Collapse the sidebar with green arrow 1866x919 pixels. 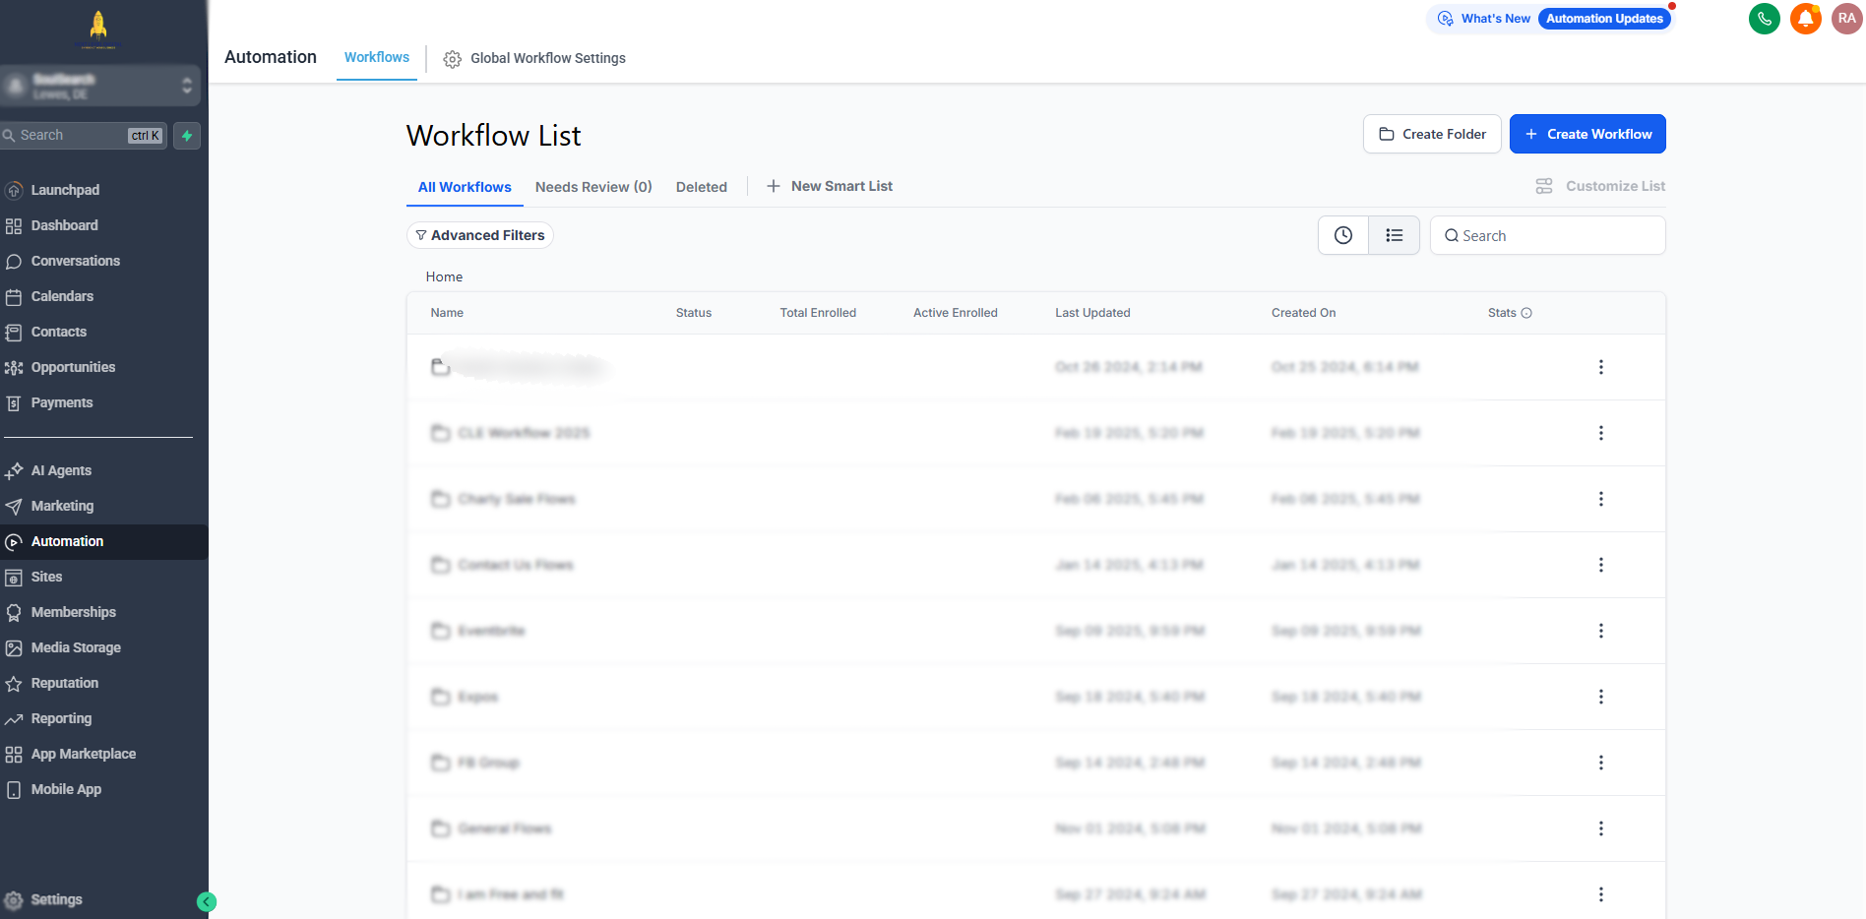pyautogui.click(x=206, y=901)
